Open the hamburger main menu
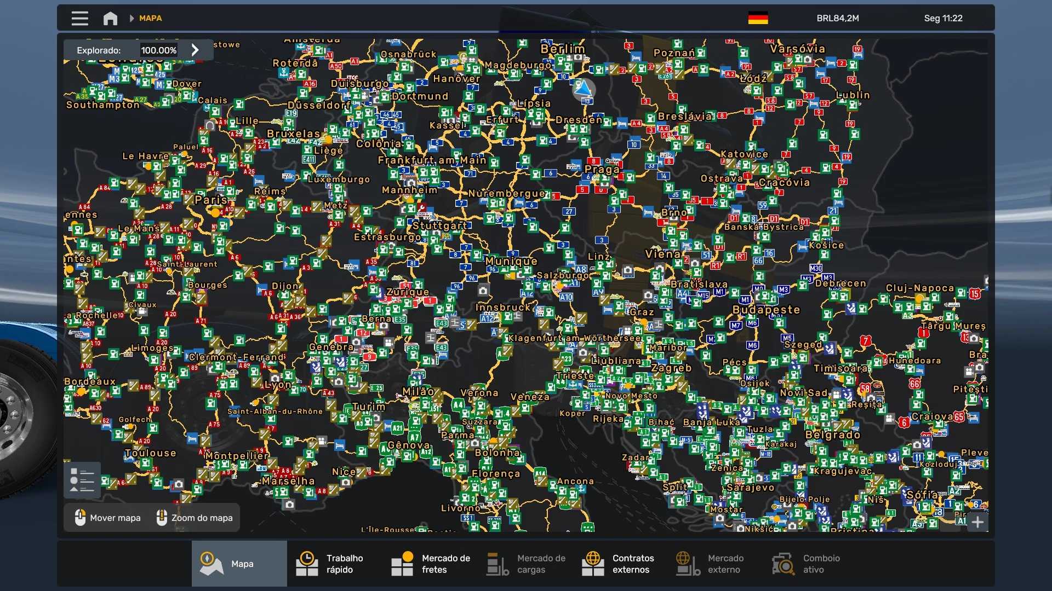1052x591 pixels. point(80,19)
